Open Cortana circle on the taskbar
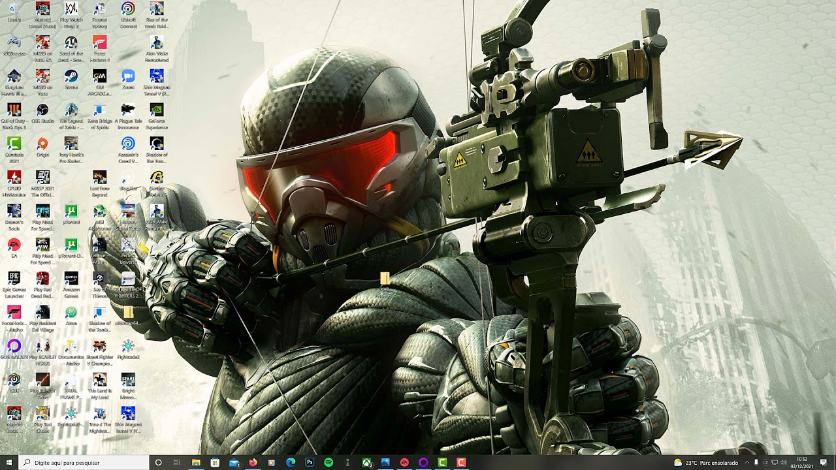 pyautogui.click(x=158, y=462)
